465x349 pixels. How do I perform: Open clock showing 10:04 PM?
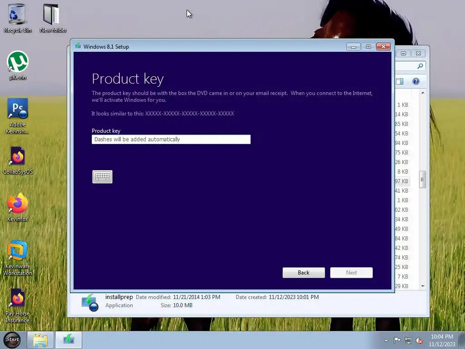point(442,340)
